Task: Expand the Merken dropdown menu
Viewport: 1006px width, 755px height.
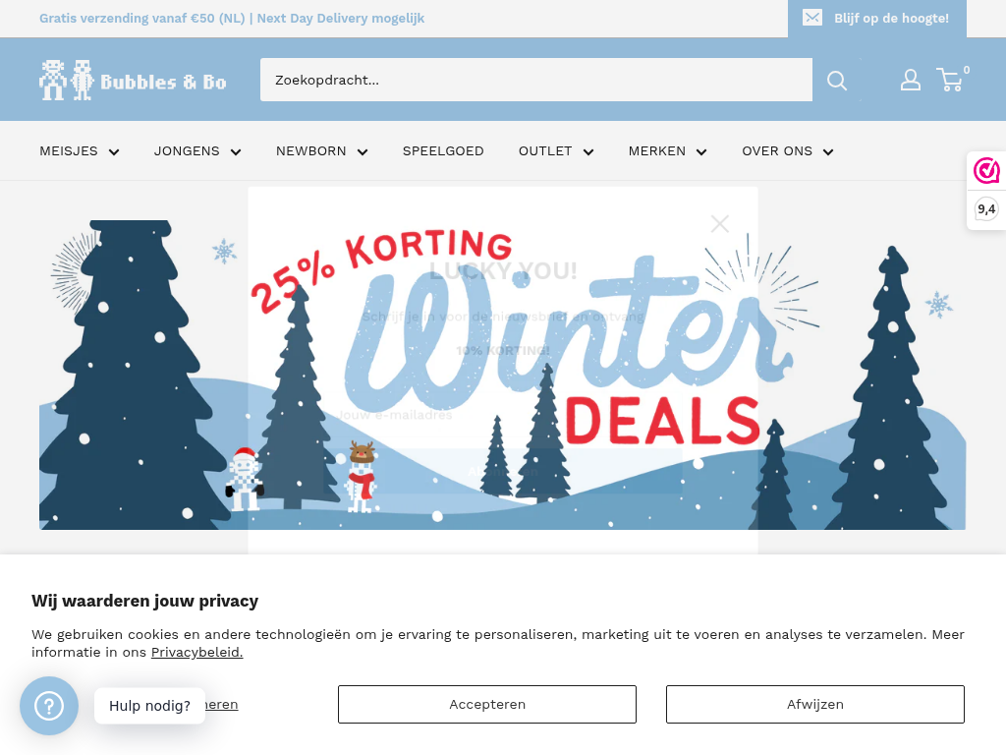Action: [x=668, y=151]
